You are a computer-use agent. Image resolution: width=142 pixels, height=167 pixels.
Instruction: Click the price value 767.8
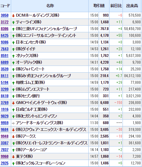tap(104, 29)
